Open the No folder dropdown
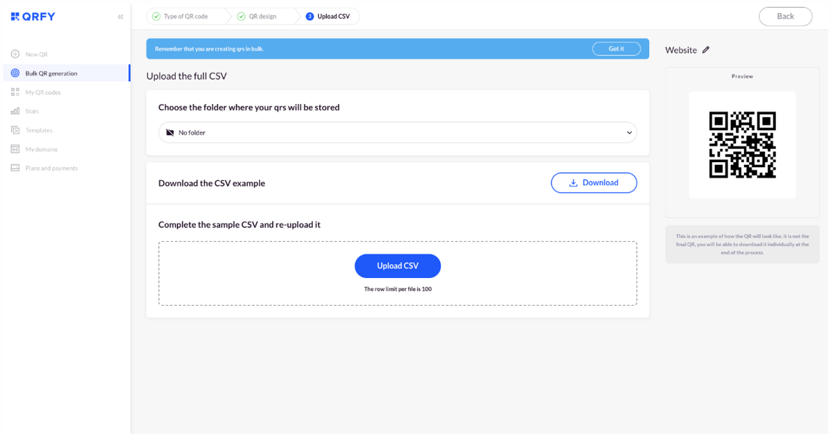This screenshot has width=833, height=434. (x=397, y=132)
